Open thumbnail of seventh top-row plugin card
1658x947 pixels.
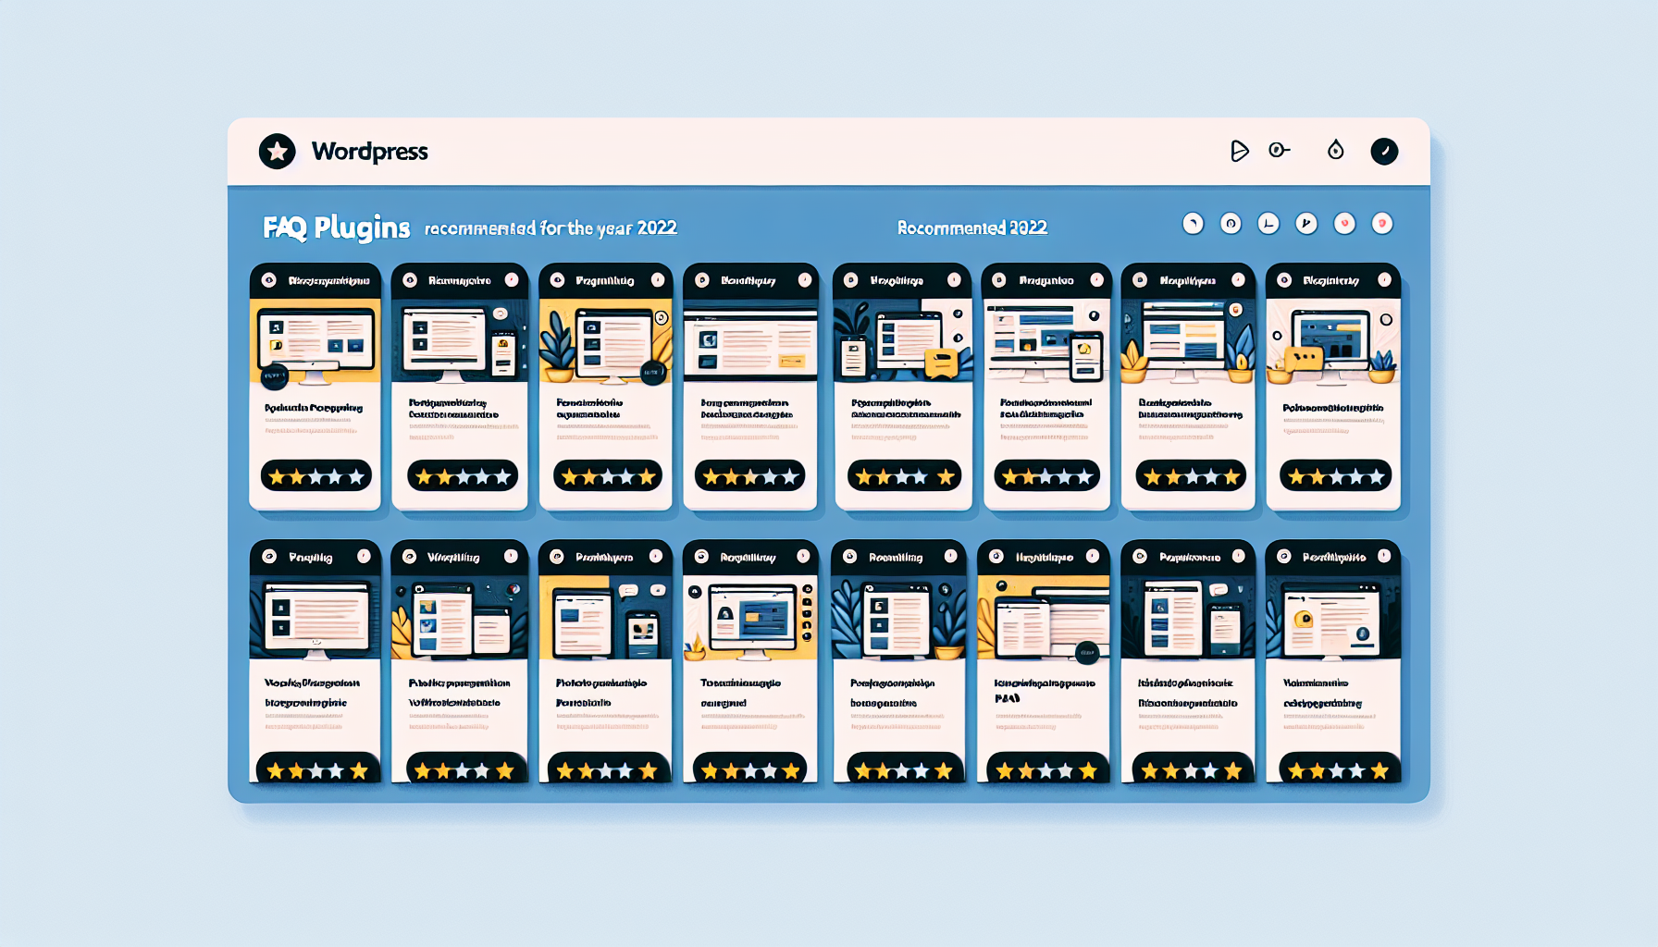1188,341
